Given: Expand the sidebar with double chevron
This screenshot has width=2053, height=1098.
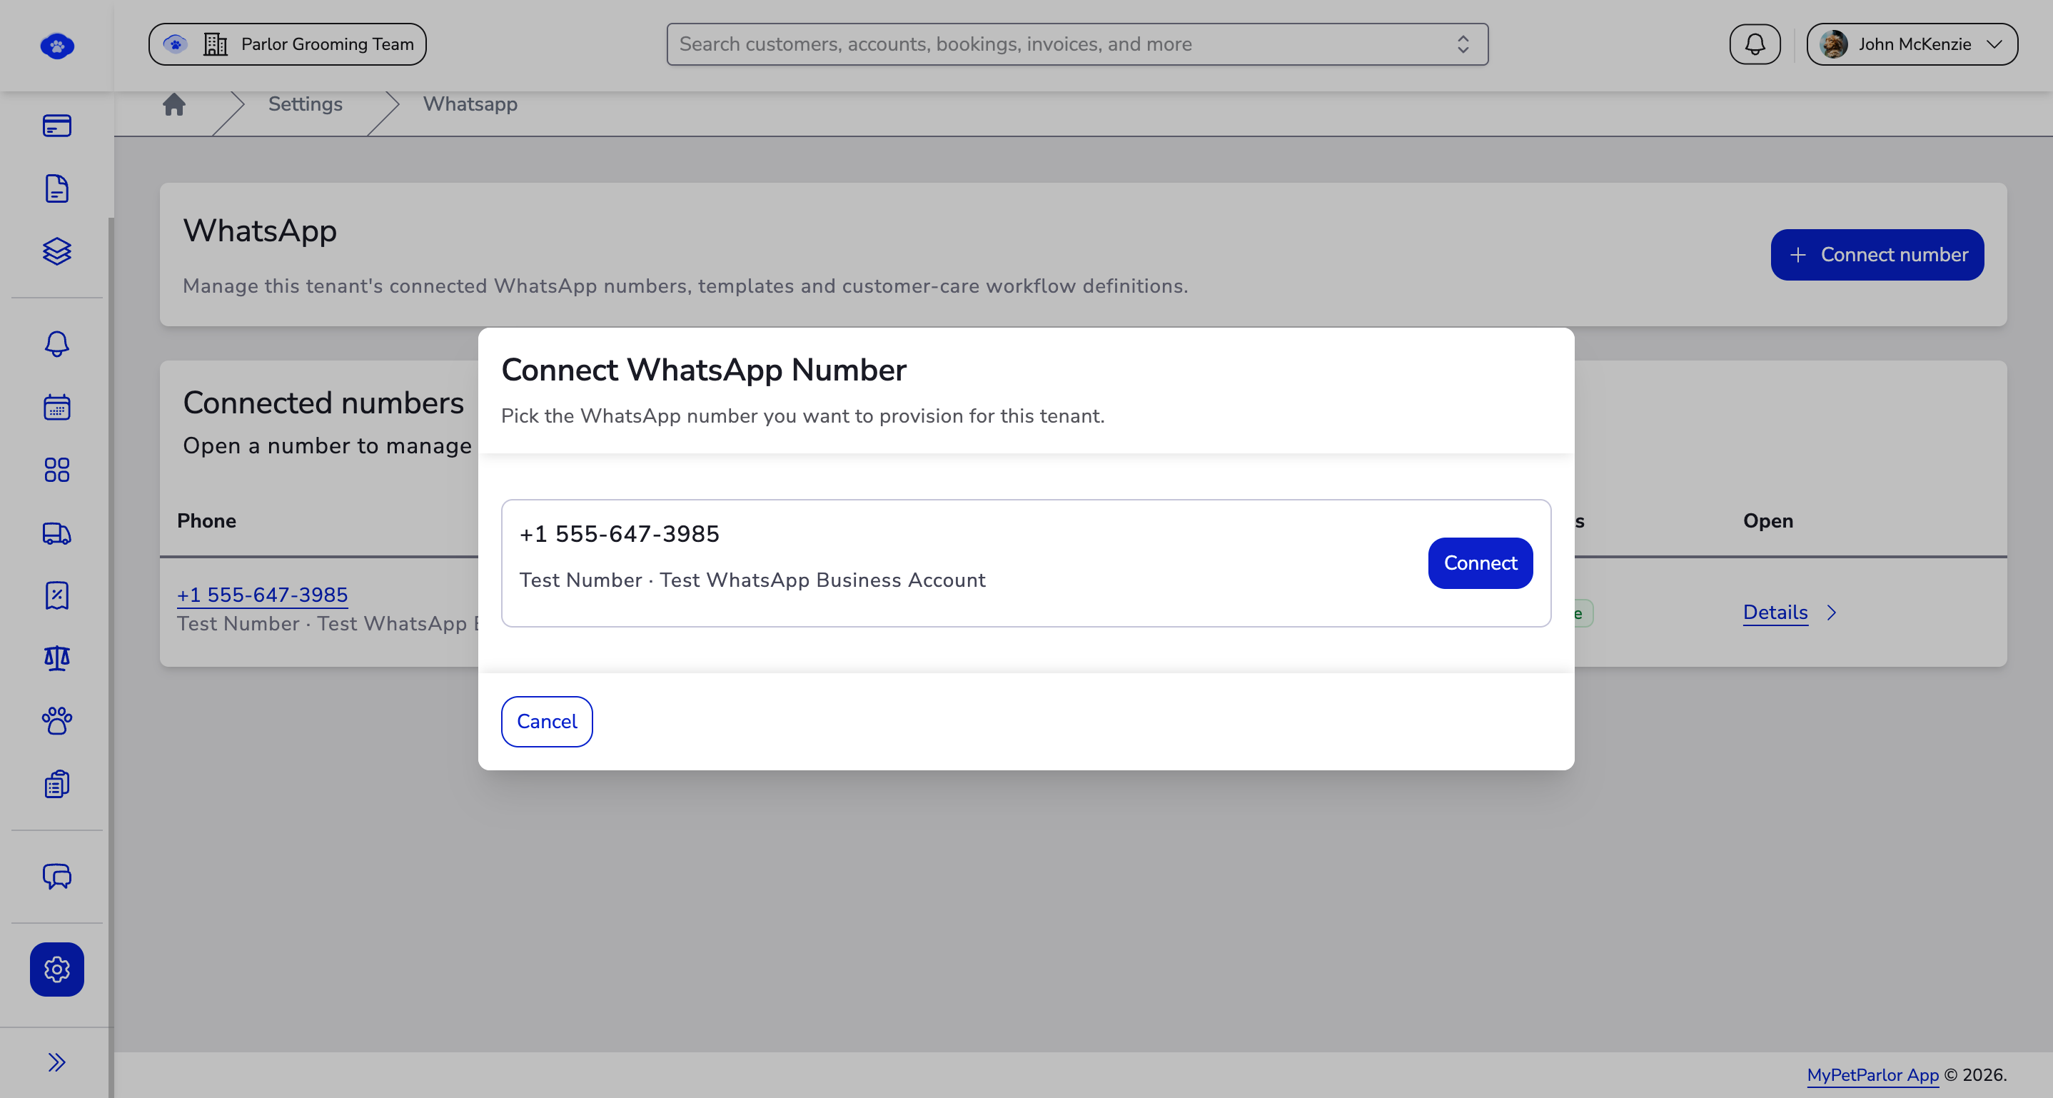Looking at the screenshot, I should pos(56,1062).
